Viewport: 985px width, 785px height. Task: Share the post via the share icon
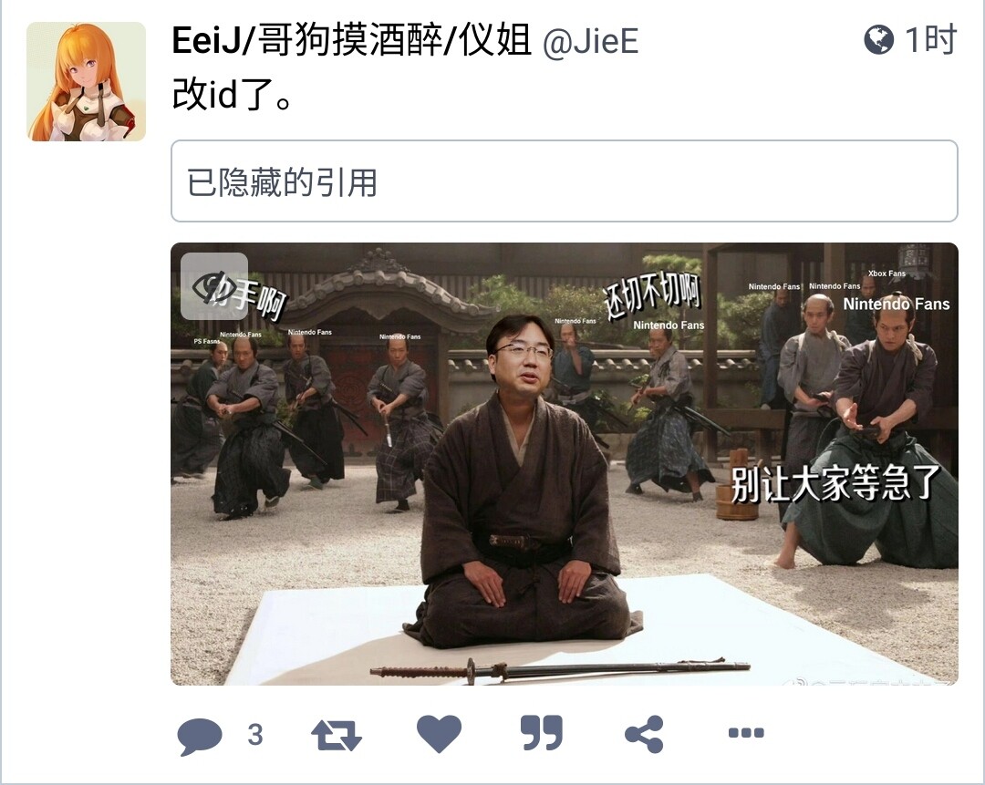tap(645, 734)
